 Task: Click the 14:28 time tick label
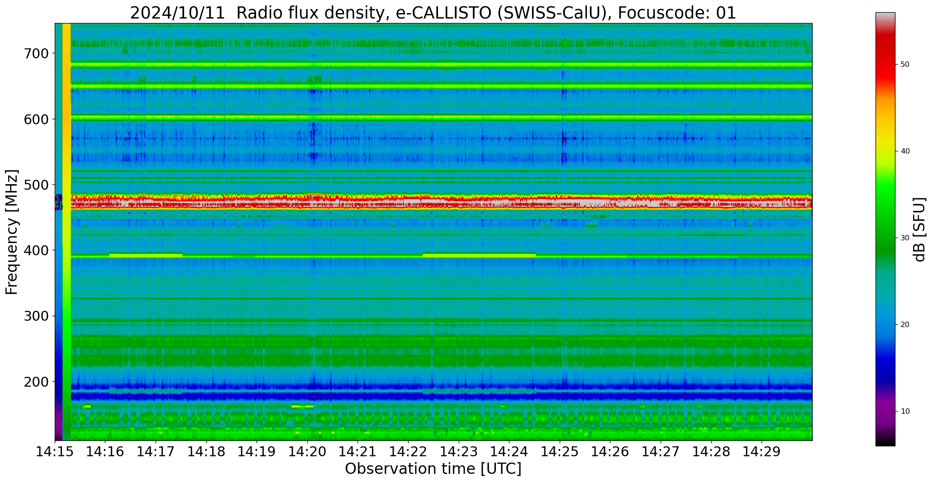coord(711,451)
